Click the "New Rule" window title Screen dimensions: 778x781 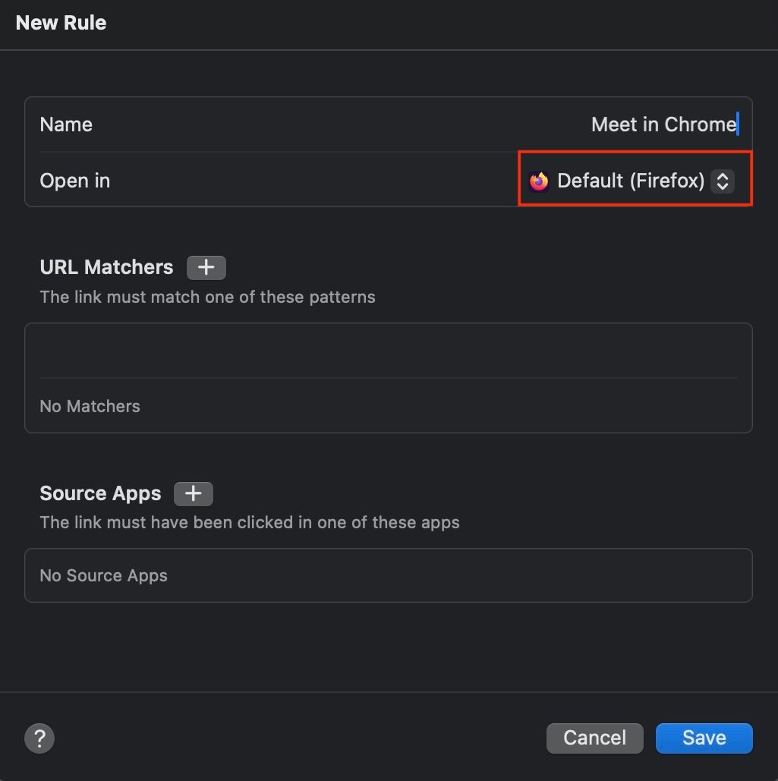tap(61, 23)
